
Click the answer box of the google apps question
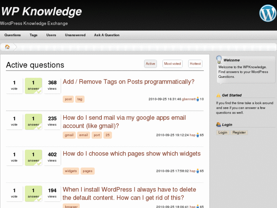34,122
